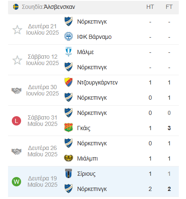Click the Μάλμε club crest
The width and height of the screenshot is (186, 199).
(68, 52)
